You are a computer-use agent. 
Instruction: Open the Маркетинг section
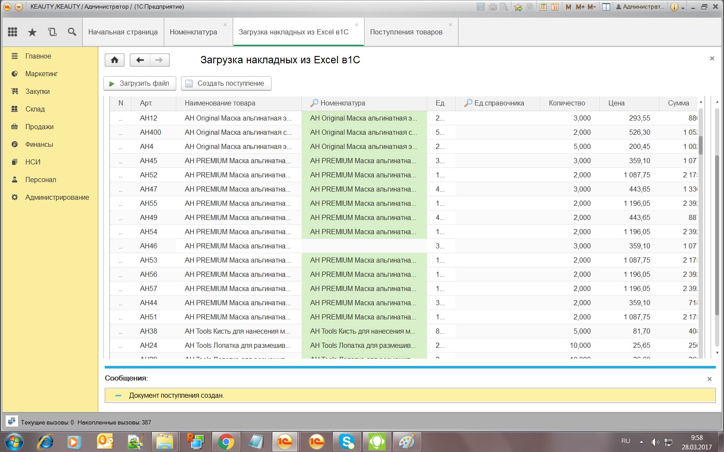[41, 74]
